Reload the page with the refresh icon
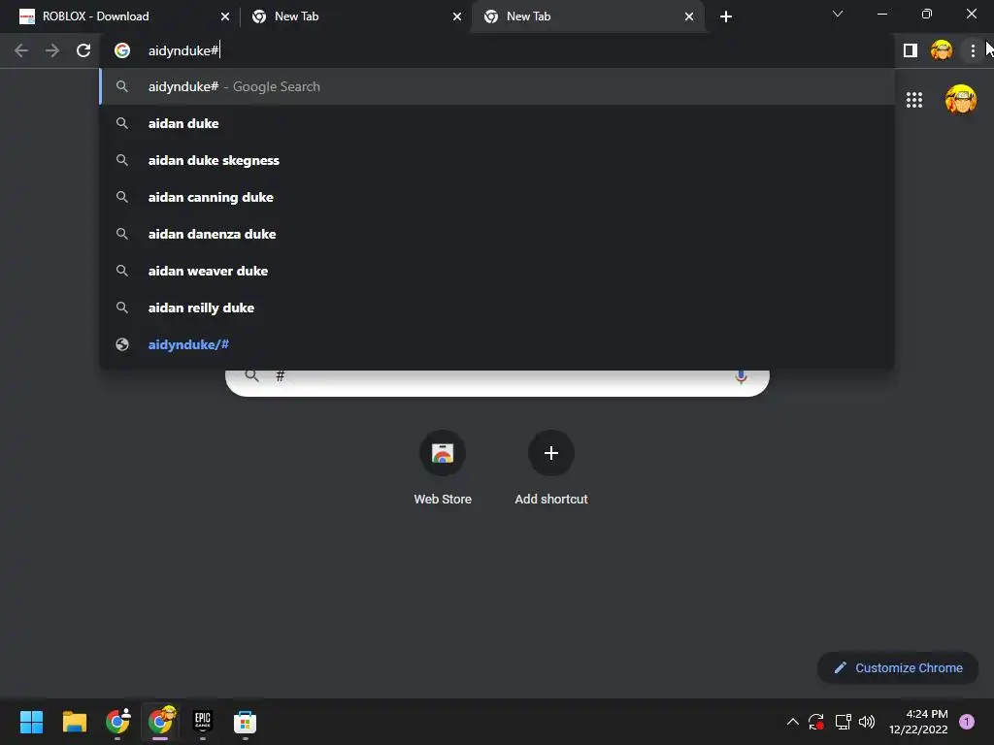Viewport: 994px width, 745px height. (x=83, y=50)
